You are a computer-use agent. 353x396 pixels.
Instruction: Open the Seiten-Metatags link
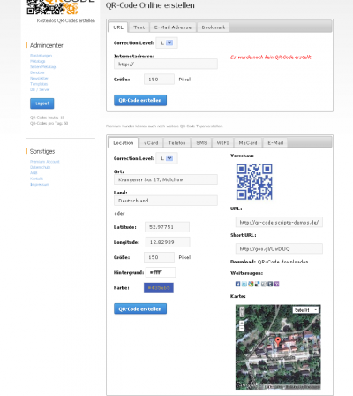tap(43, 67)
